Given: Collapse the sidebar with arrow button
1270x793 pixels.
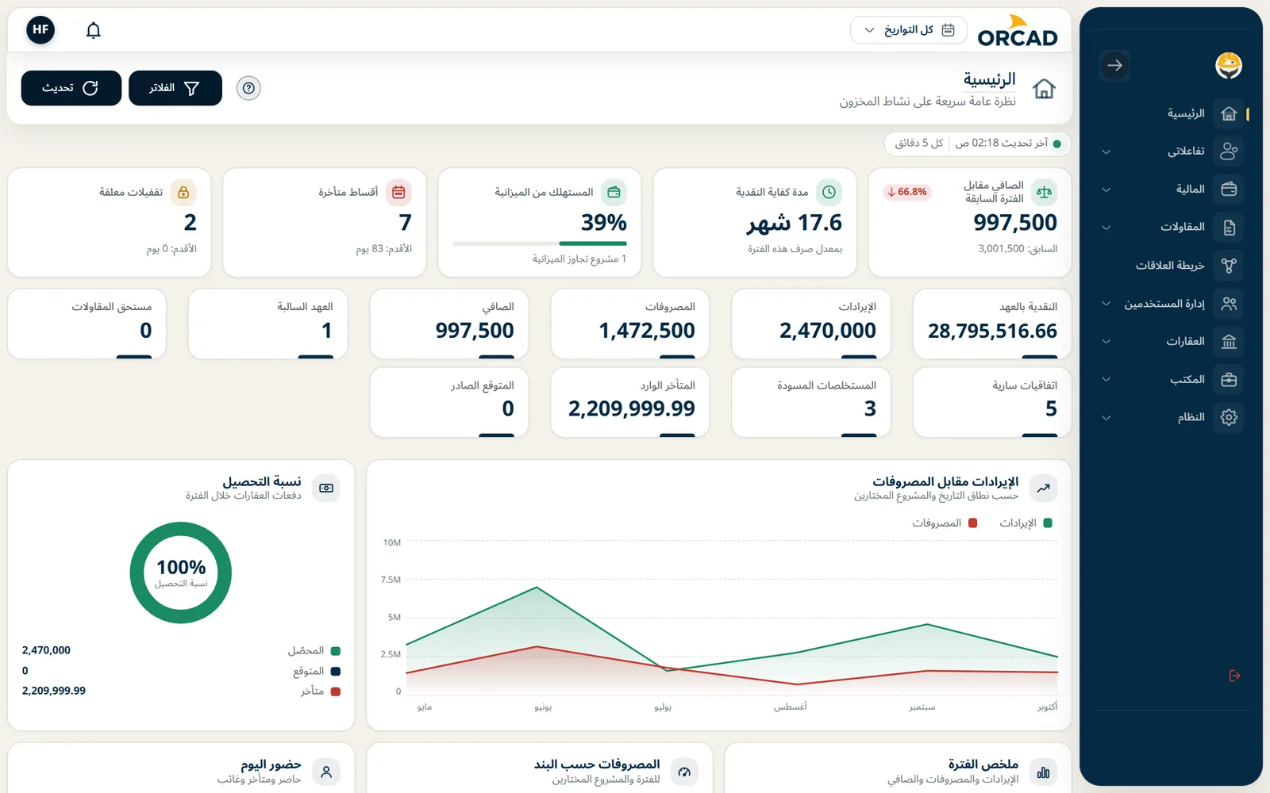Looking at the screenshot, I should (1114, 65).
